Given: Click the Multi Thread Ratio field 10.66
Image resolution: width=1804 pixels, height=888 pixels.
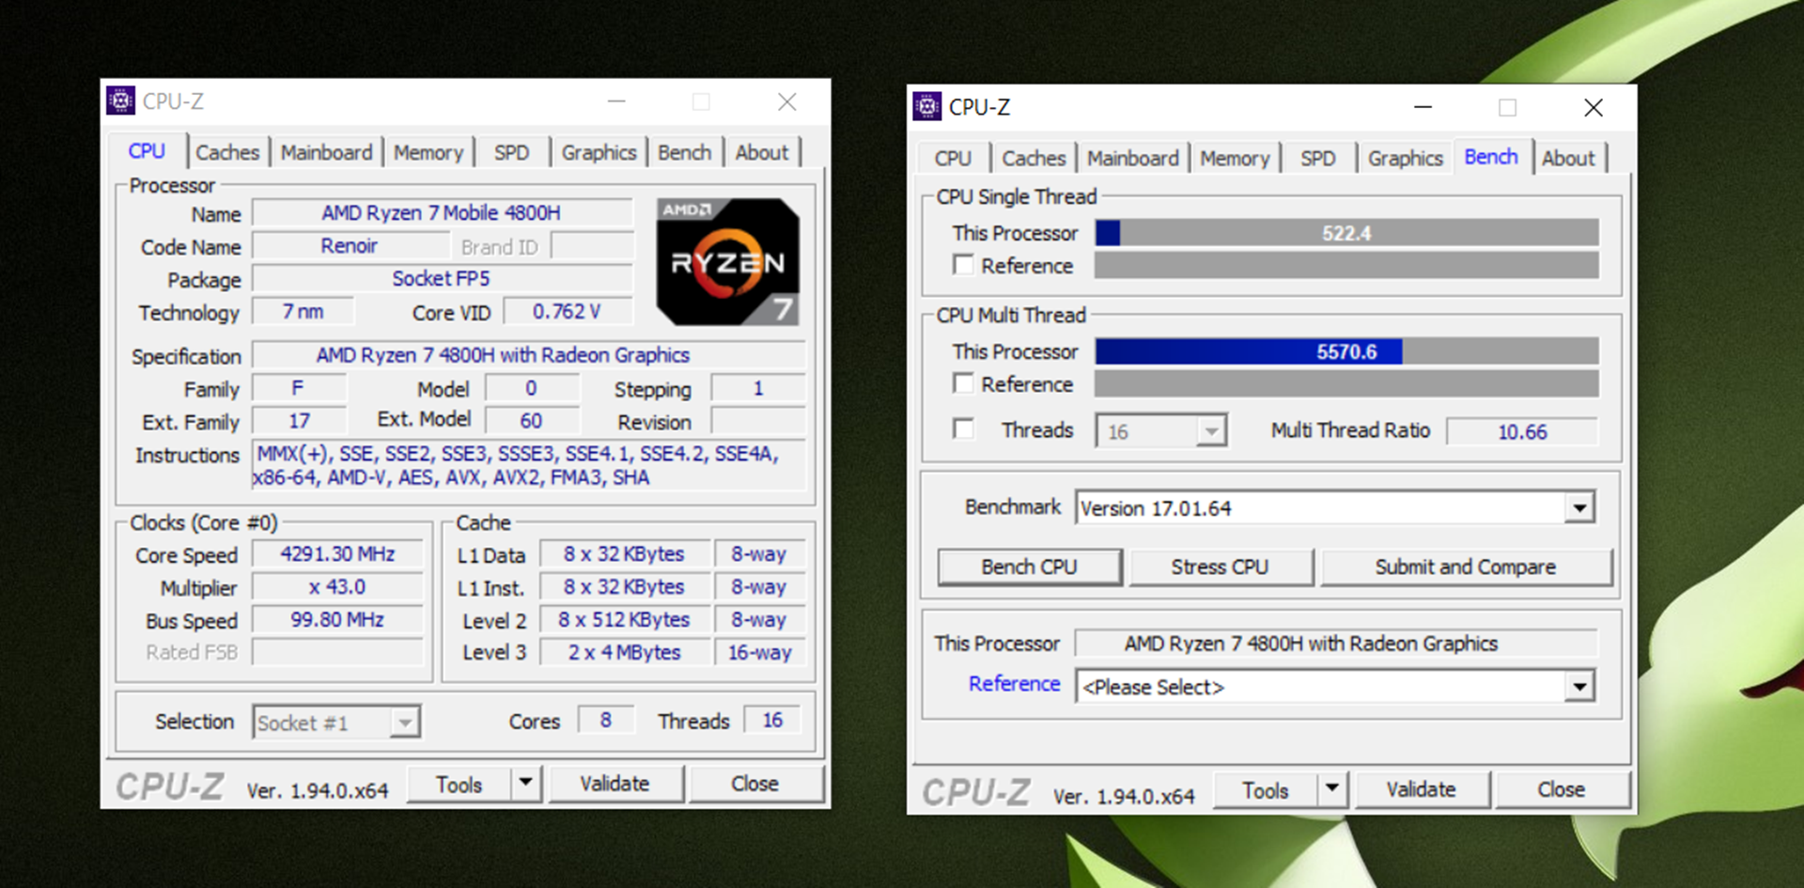Looking at the screenshot, I should tap(1522, 431).
